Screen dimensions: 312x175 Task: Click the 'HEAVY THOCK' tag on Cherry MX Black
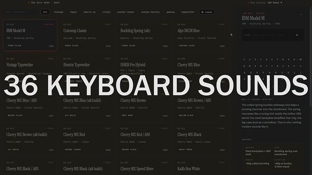[185, 150]
